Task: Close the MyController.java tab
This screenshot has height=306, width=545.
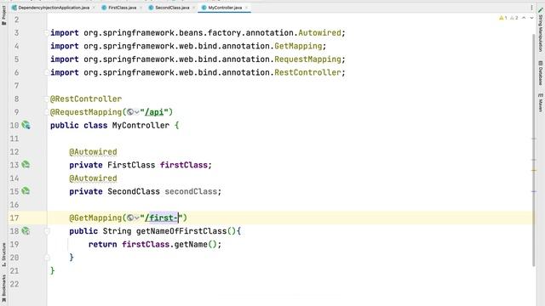Action: (246, 8)
